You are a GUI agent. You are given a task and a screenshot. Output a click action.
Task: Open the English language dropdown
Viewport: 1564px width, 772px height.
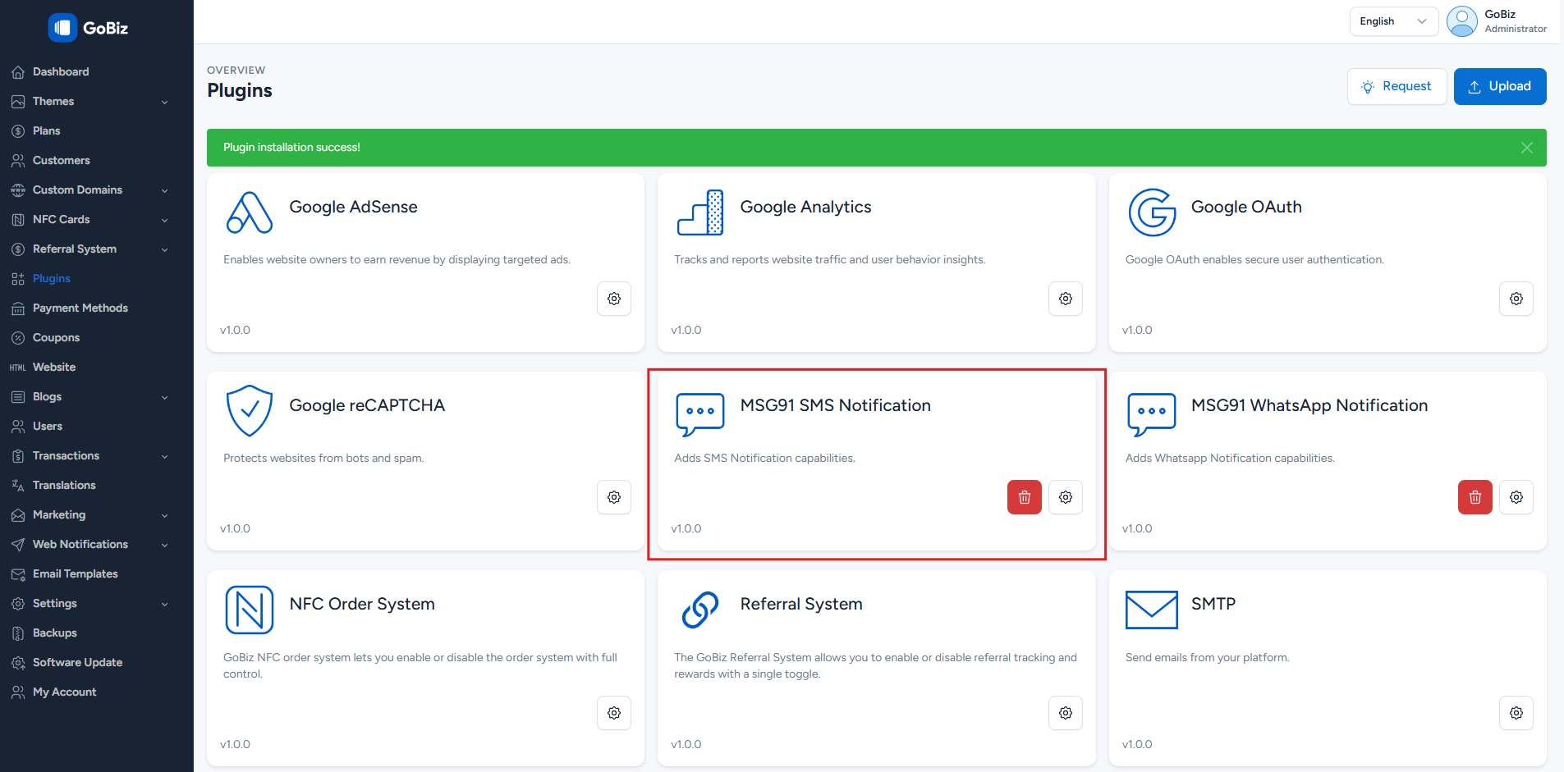[1394, 21]
